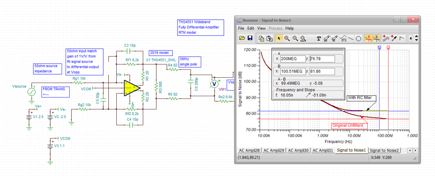Screen dimensions: 435x176
Task: Open the Process menu
Action: pos(275,28)
